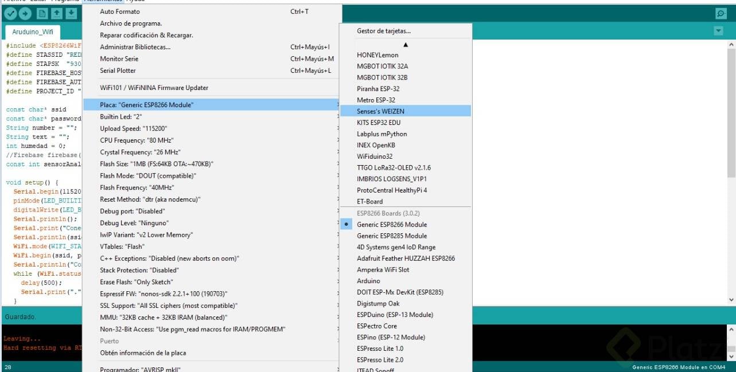Viewport: 736px width, 372px height.
Task: Select the KITS ESP32 EDU board
Action: pyautogui.click(x=406, y=123)
